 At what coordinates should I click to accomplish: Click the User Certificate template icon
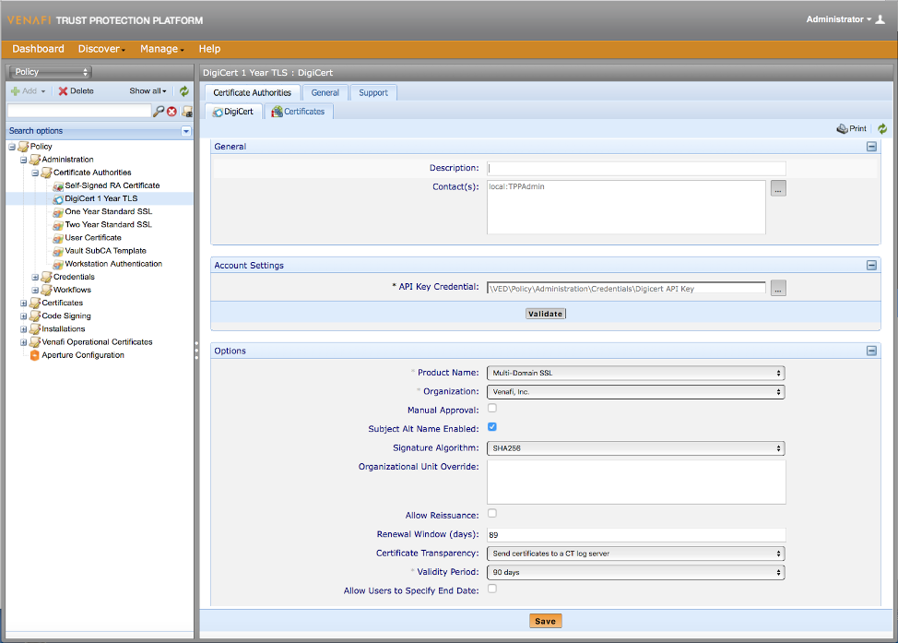(58, 238)
